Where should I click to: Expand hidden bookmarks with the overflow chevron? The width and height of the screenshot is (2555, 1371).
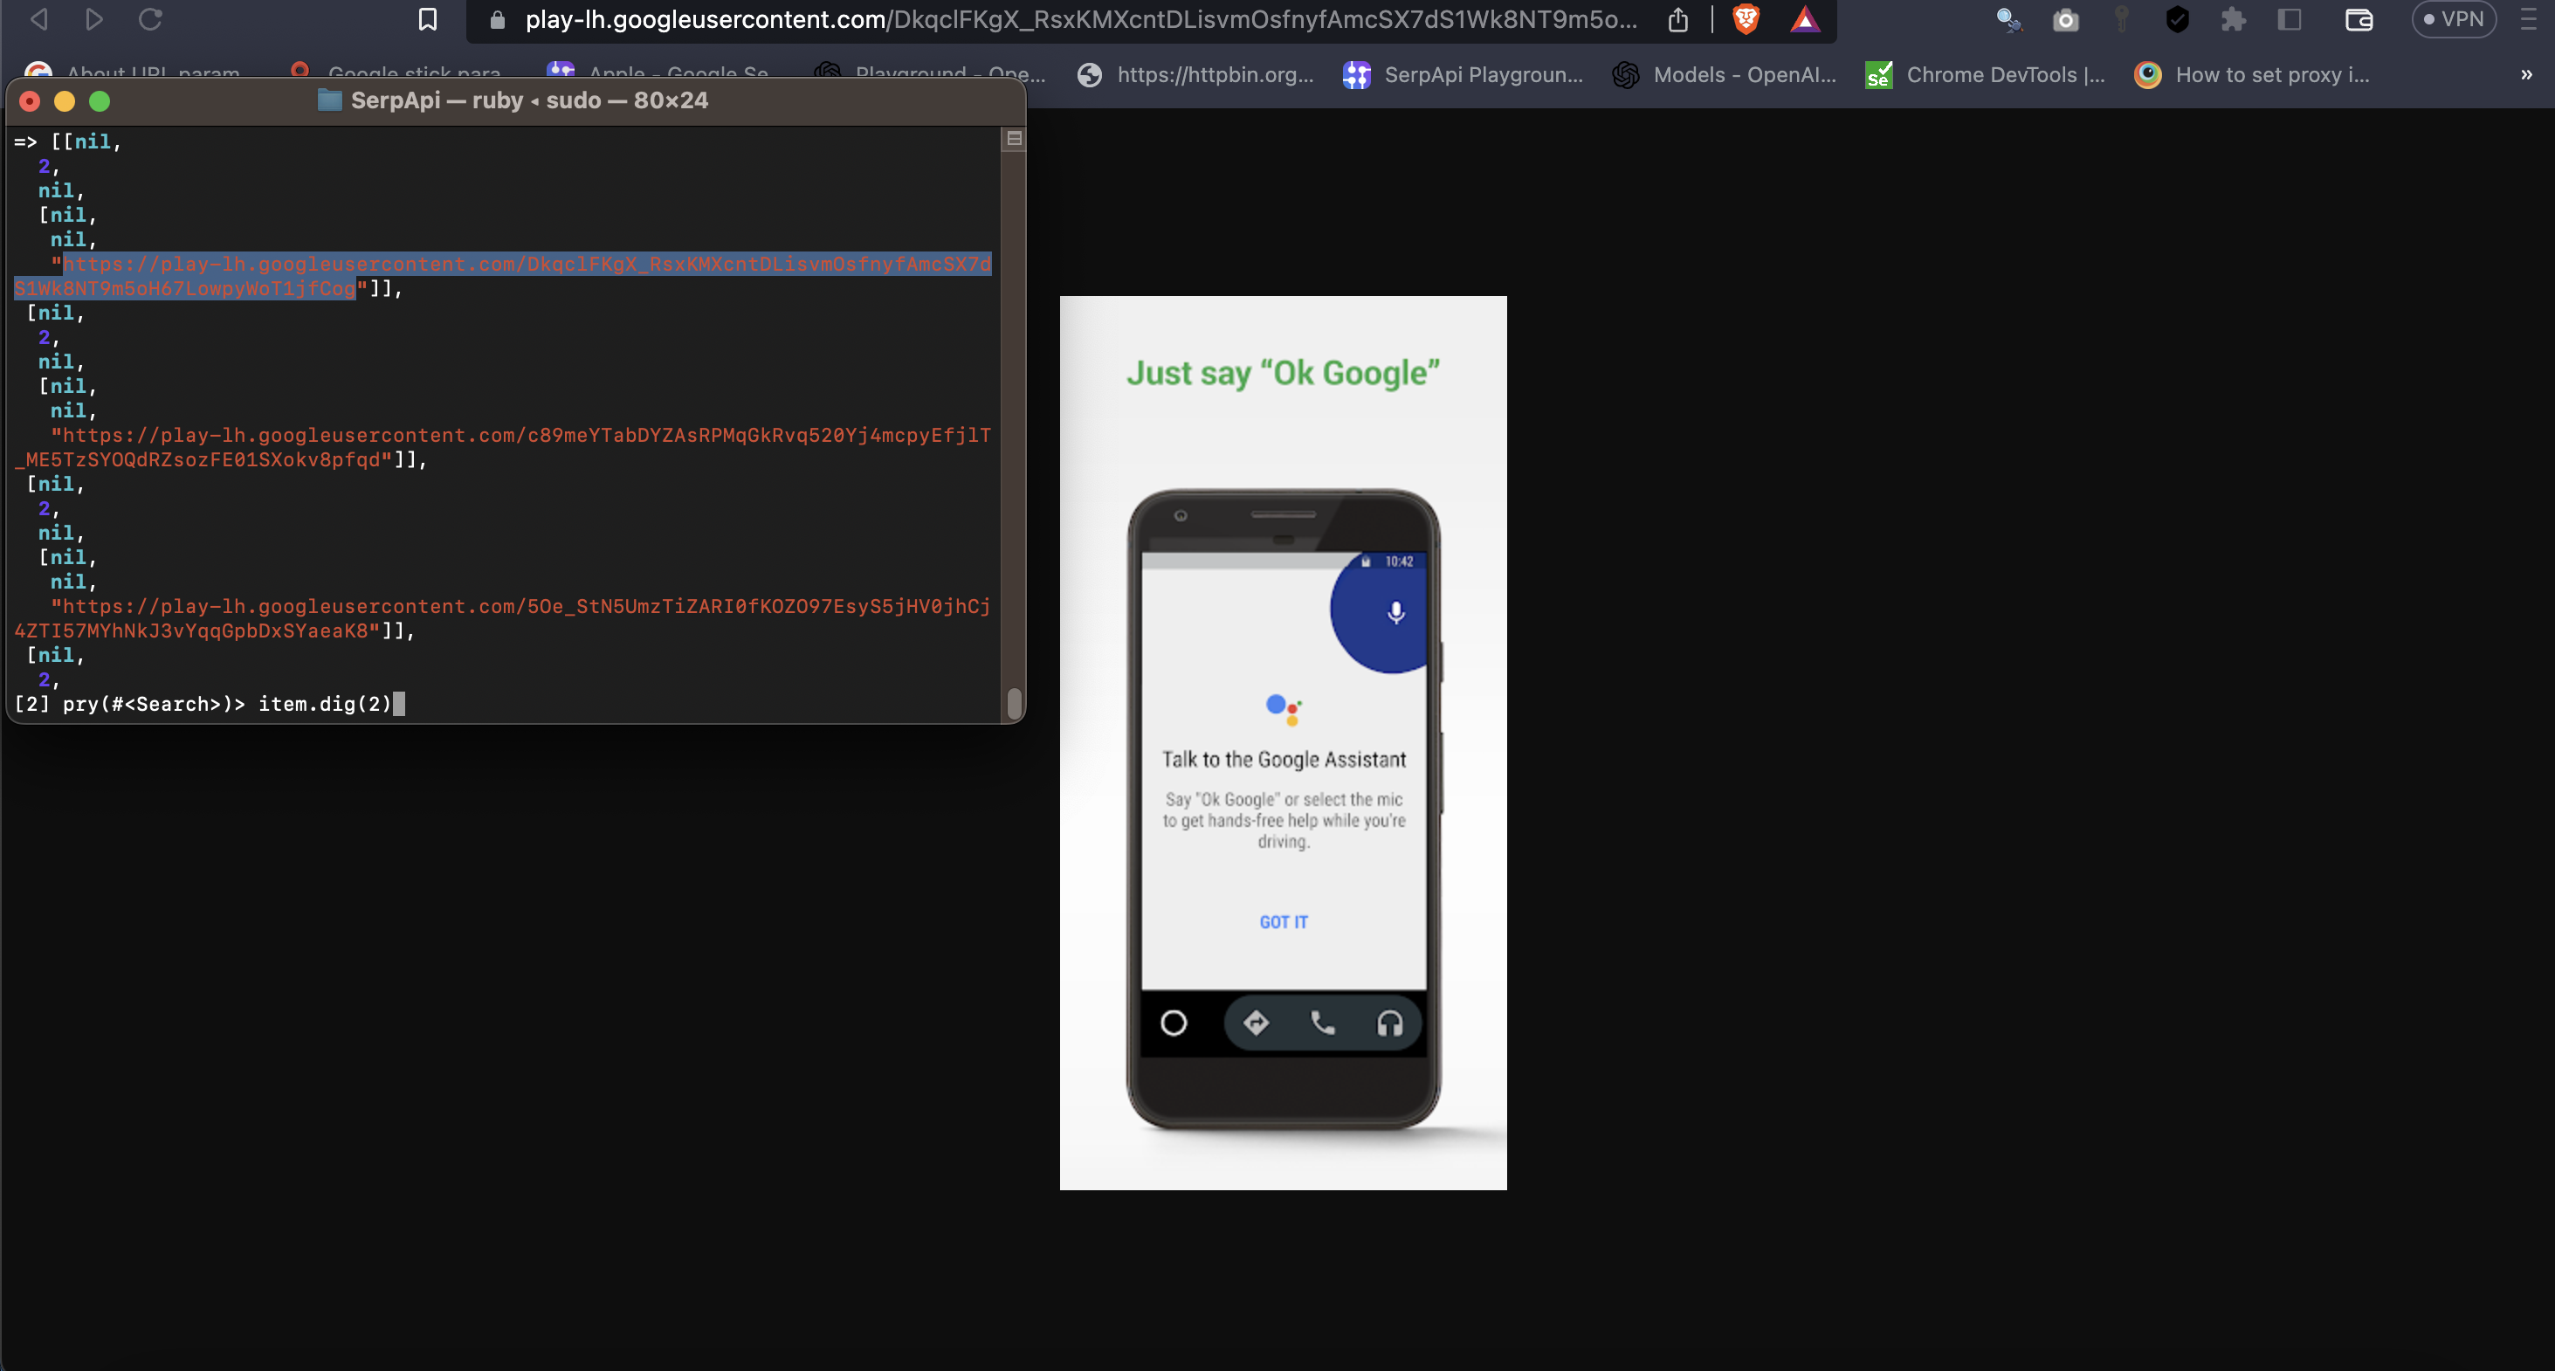click(x=2525, y=74)
